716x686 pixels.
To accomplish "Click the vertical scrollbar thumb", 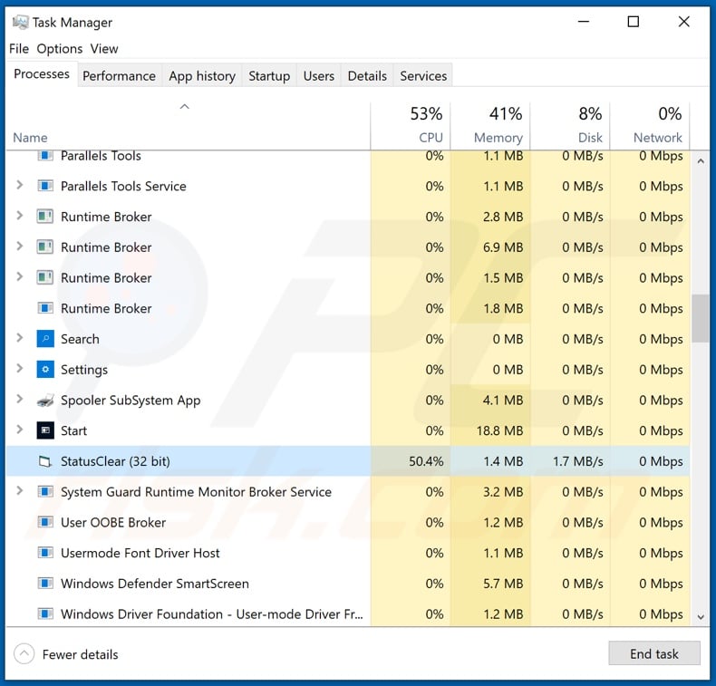I will point(700,318).
